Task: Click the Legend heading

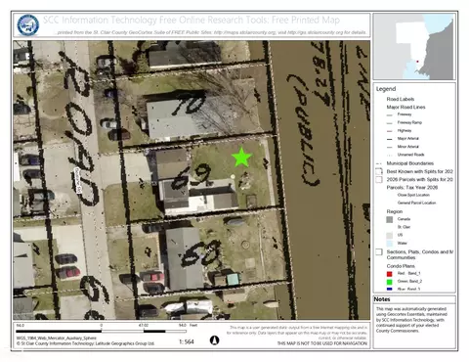Action: click(x=386, y=89)
